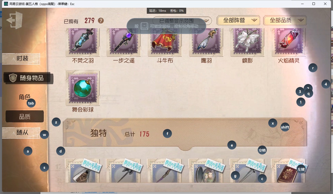Select the 斗牛布 red cloth icon

coord(165,42)
